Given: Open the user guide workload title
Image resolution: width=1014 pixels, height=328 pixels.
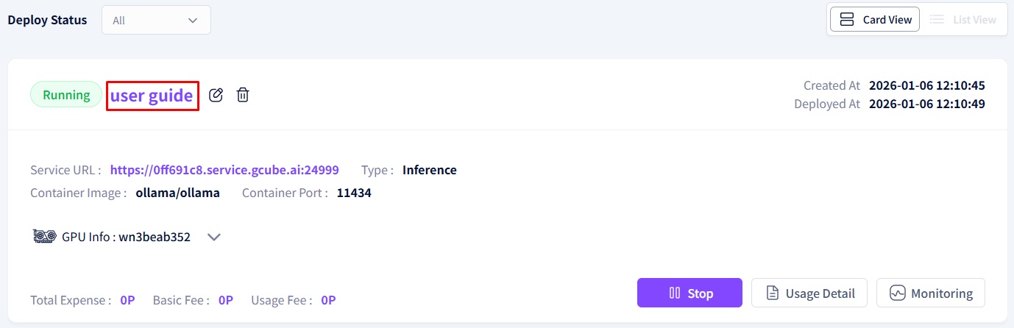Looking at the screenshot, I should (x=152, y=96).
